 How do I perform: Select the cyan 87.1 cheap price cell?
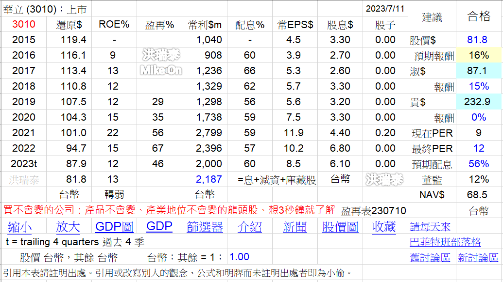click(x=479, y=70)
